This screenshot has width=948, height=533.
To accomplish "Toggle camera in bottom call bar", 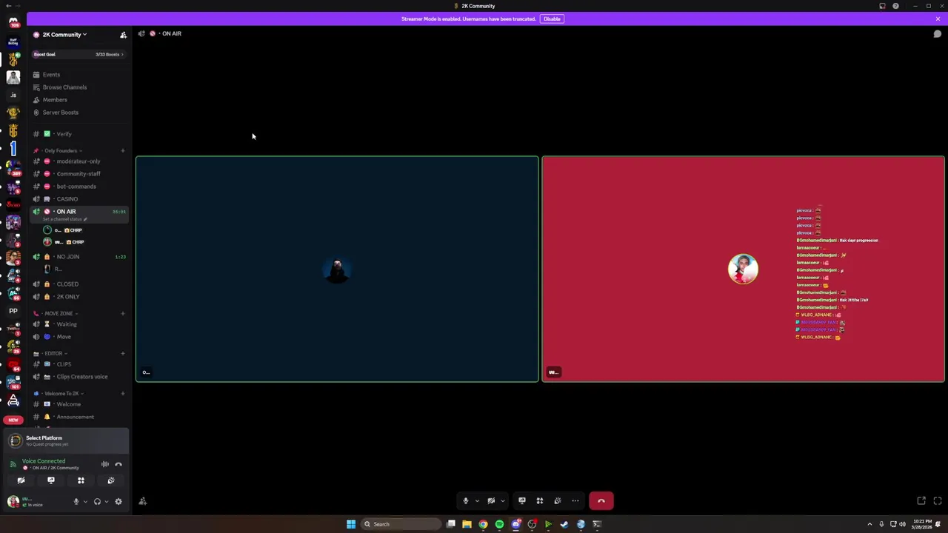I will [491, 501].
